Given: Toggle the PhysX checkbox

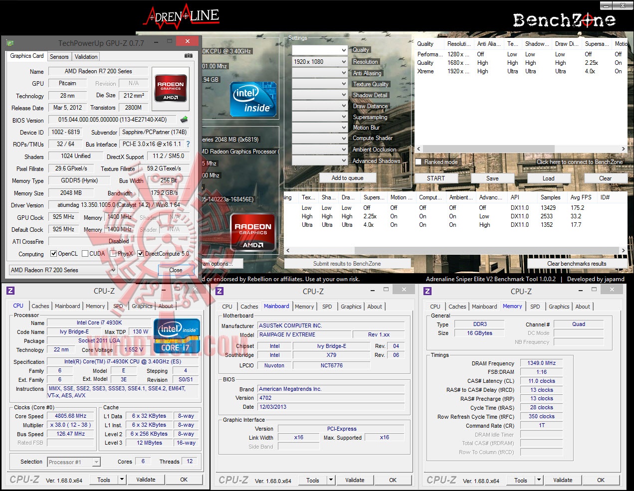Looking at the screenshot, I should point(113,254).
